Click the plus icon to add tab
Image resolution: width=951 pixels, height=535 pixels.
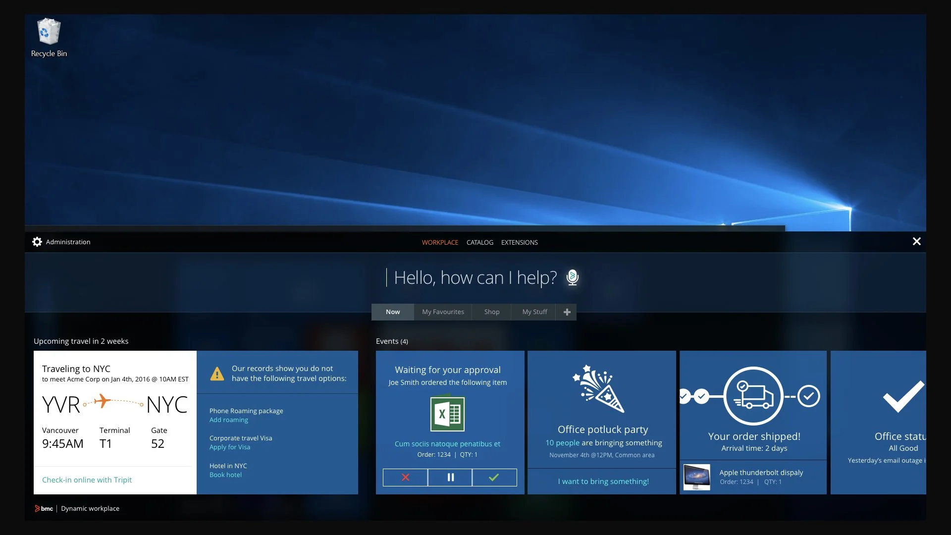[567, 312]
